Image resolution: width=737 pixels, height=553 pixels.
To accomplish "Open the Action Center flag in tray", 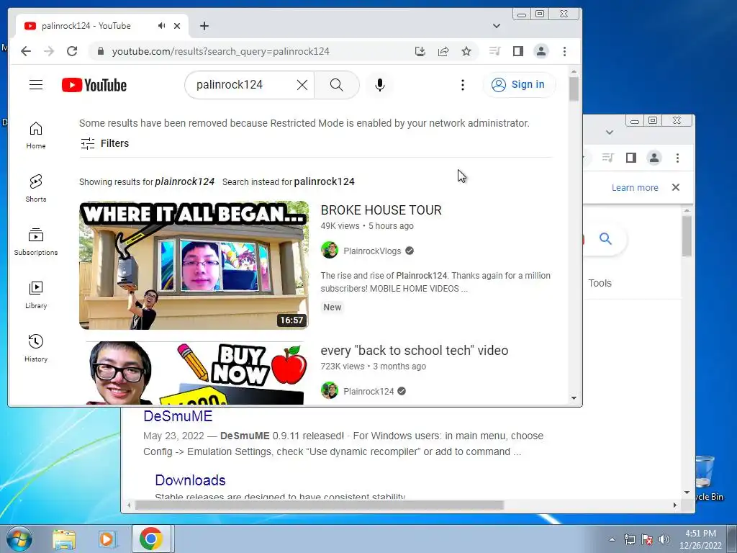I will tap(647, 539).
